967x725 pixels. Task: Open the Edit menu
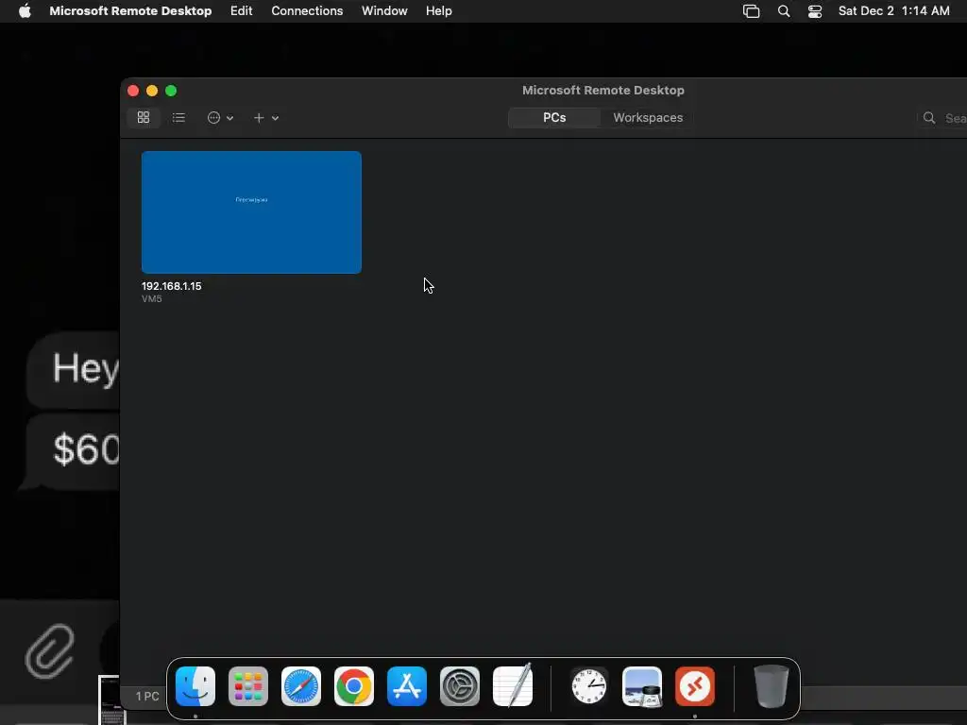[241, 11]
